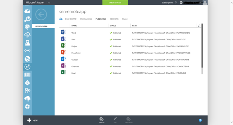Open the cloud sync sidebar icon
Screen dimensions: 233x125
(x=27, y=35)
